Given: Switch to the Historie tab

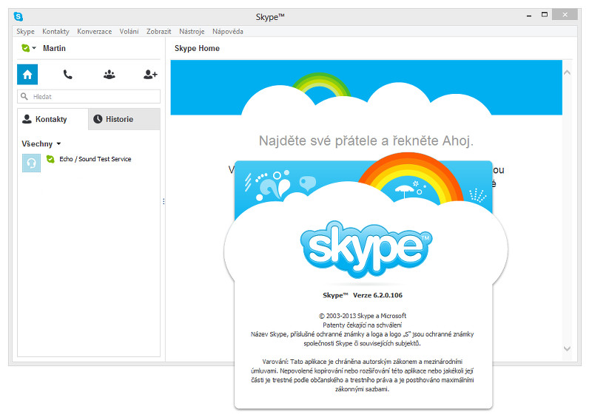Looking at the screenshot, I should pos(124,119).
